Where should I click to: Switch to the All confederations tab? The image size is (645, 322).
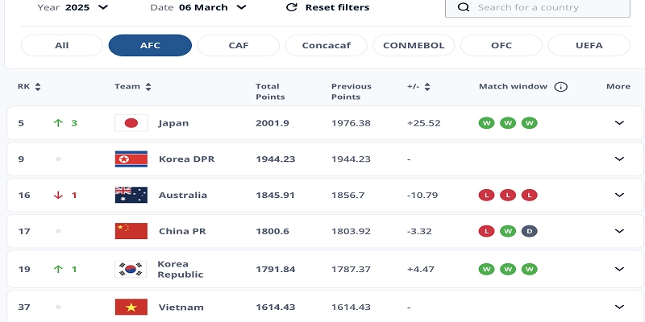[x=62, y=45]
